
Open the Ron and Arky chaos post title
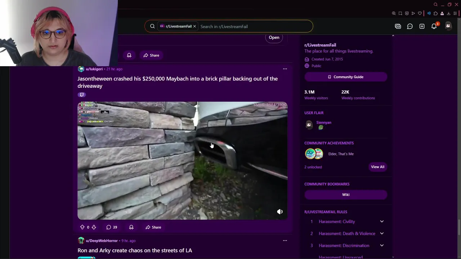(135, 250)
